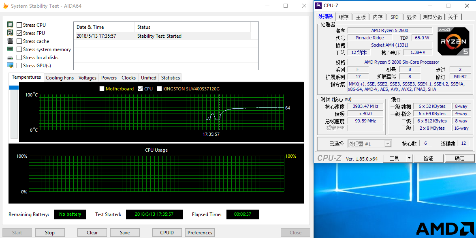Click the percent icon beside Stress FPU

coord(10,33)
